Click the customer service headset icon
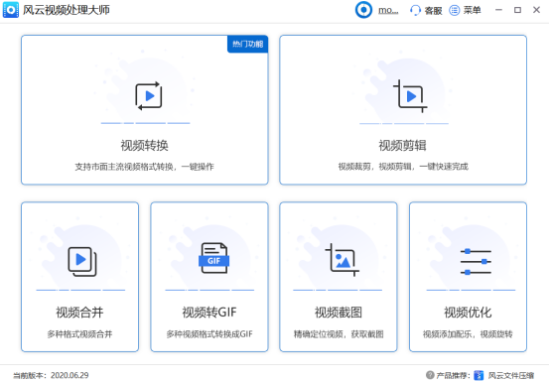550x382 pixels. [x=415, y=10]
